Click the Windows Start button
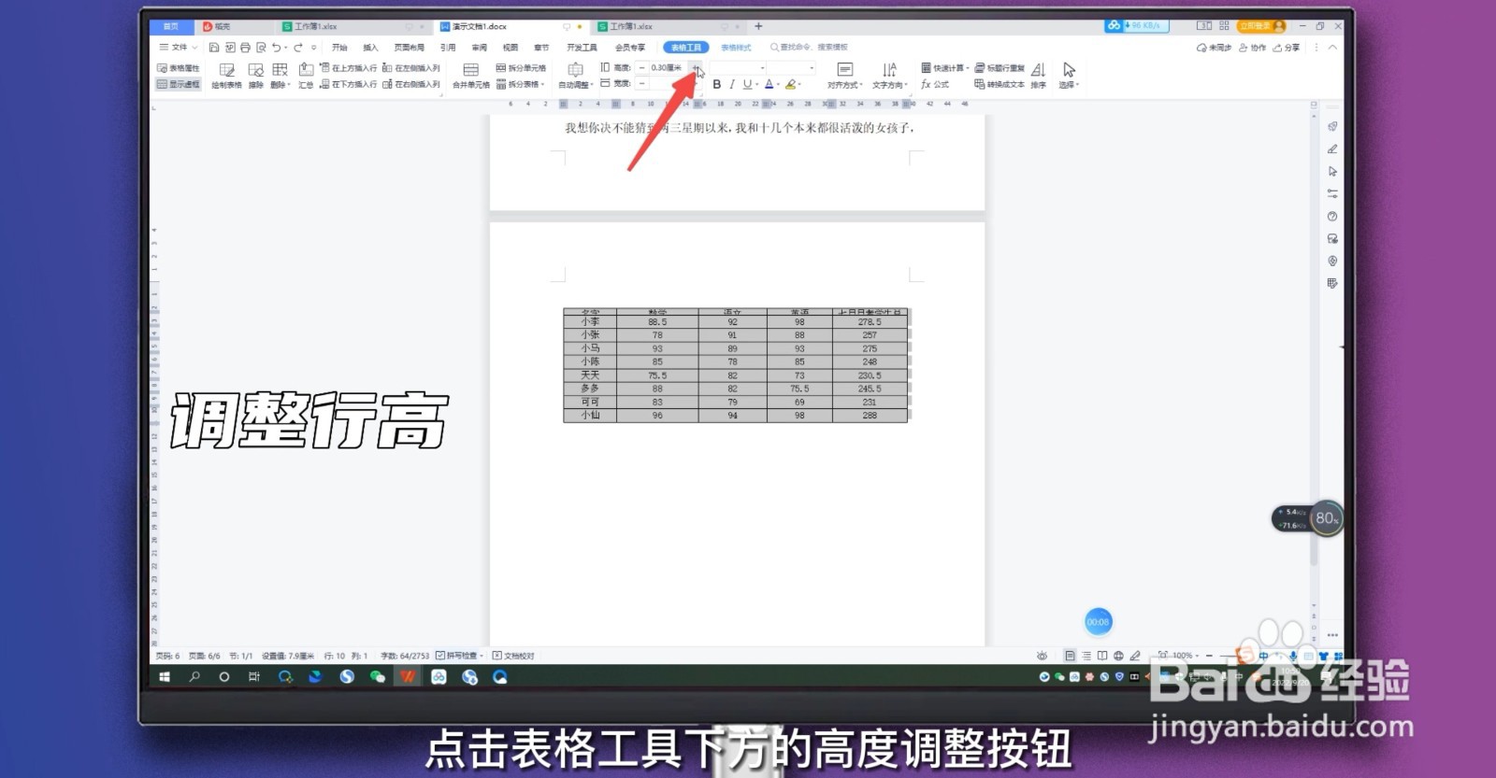The width and height of the screenshot is (1496, 778). coord(165,677)
